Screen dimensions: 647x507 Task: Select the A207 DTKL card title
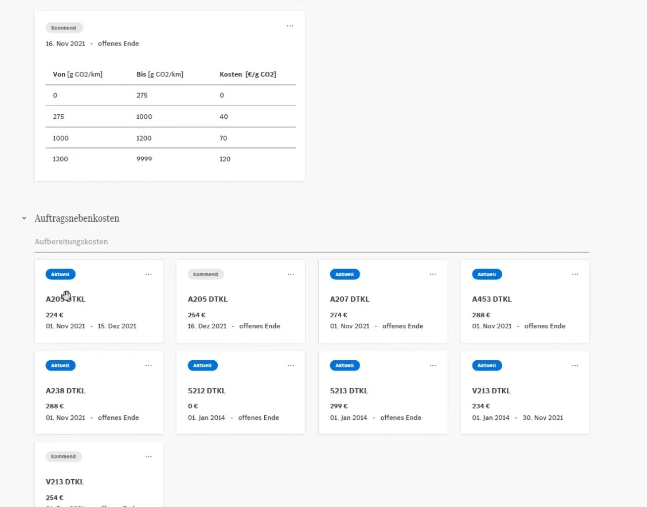[x=350, y=299]
